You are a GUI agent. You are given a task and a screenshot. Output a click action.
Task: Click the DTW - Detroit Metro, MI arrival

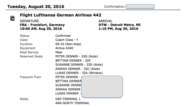[x=119, y=25]
